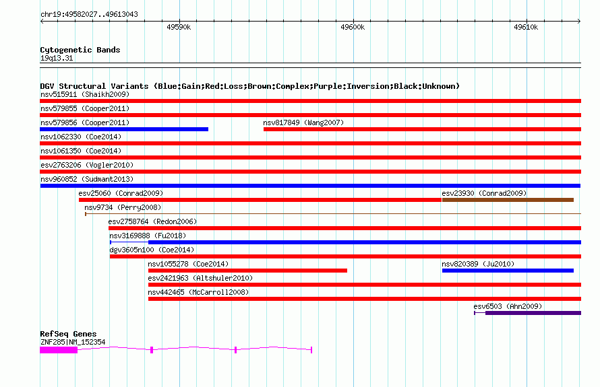Select the nsv3169888 (Fu2018) label

click(148, 236)
